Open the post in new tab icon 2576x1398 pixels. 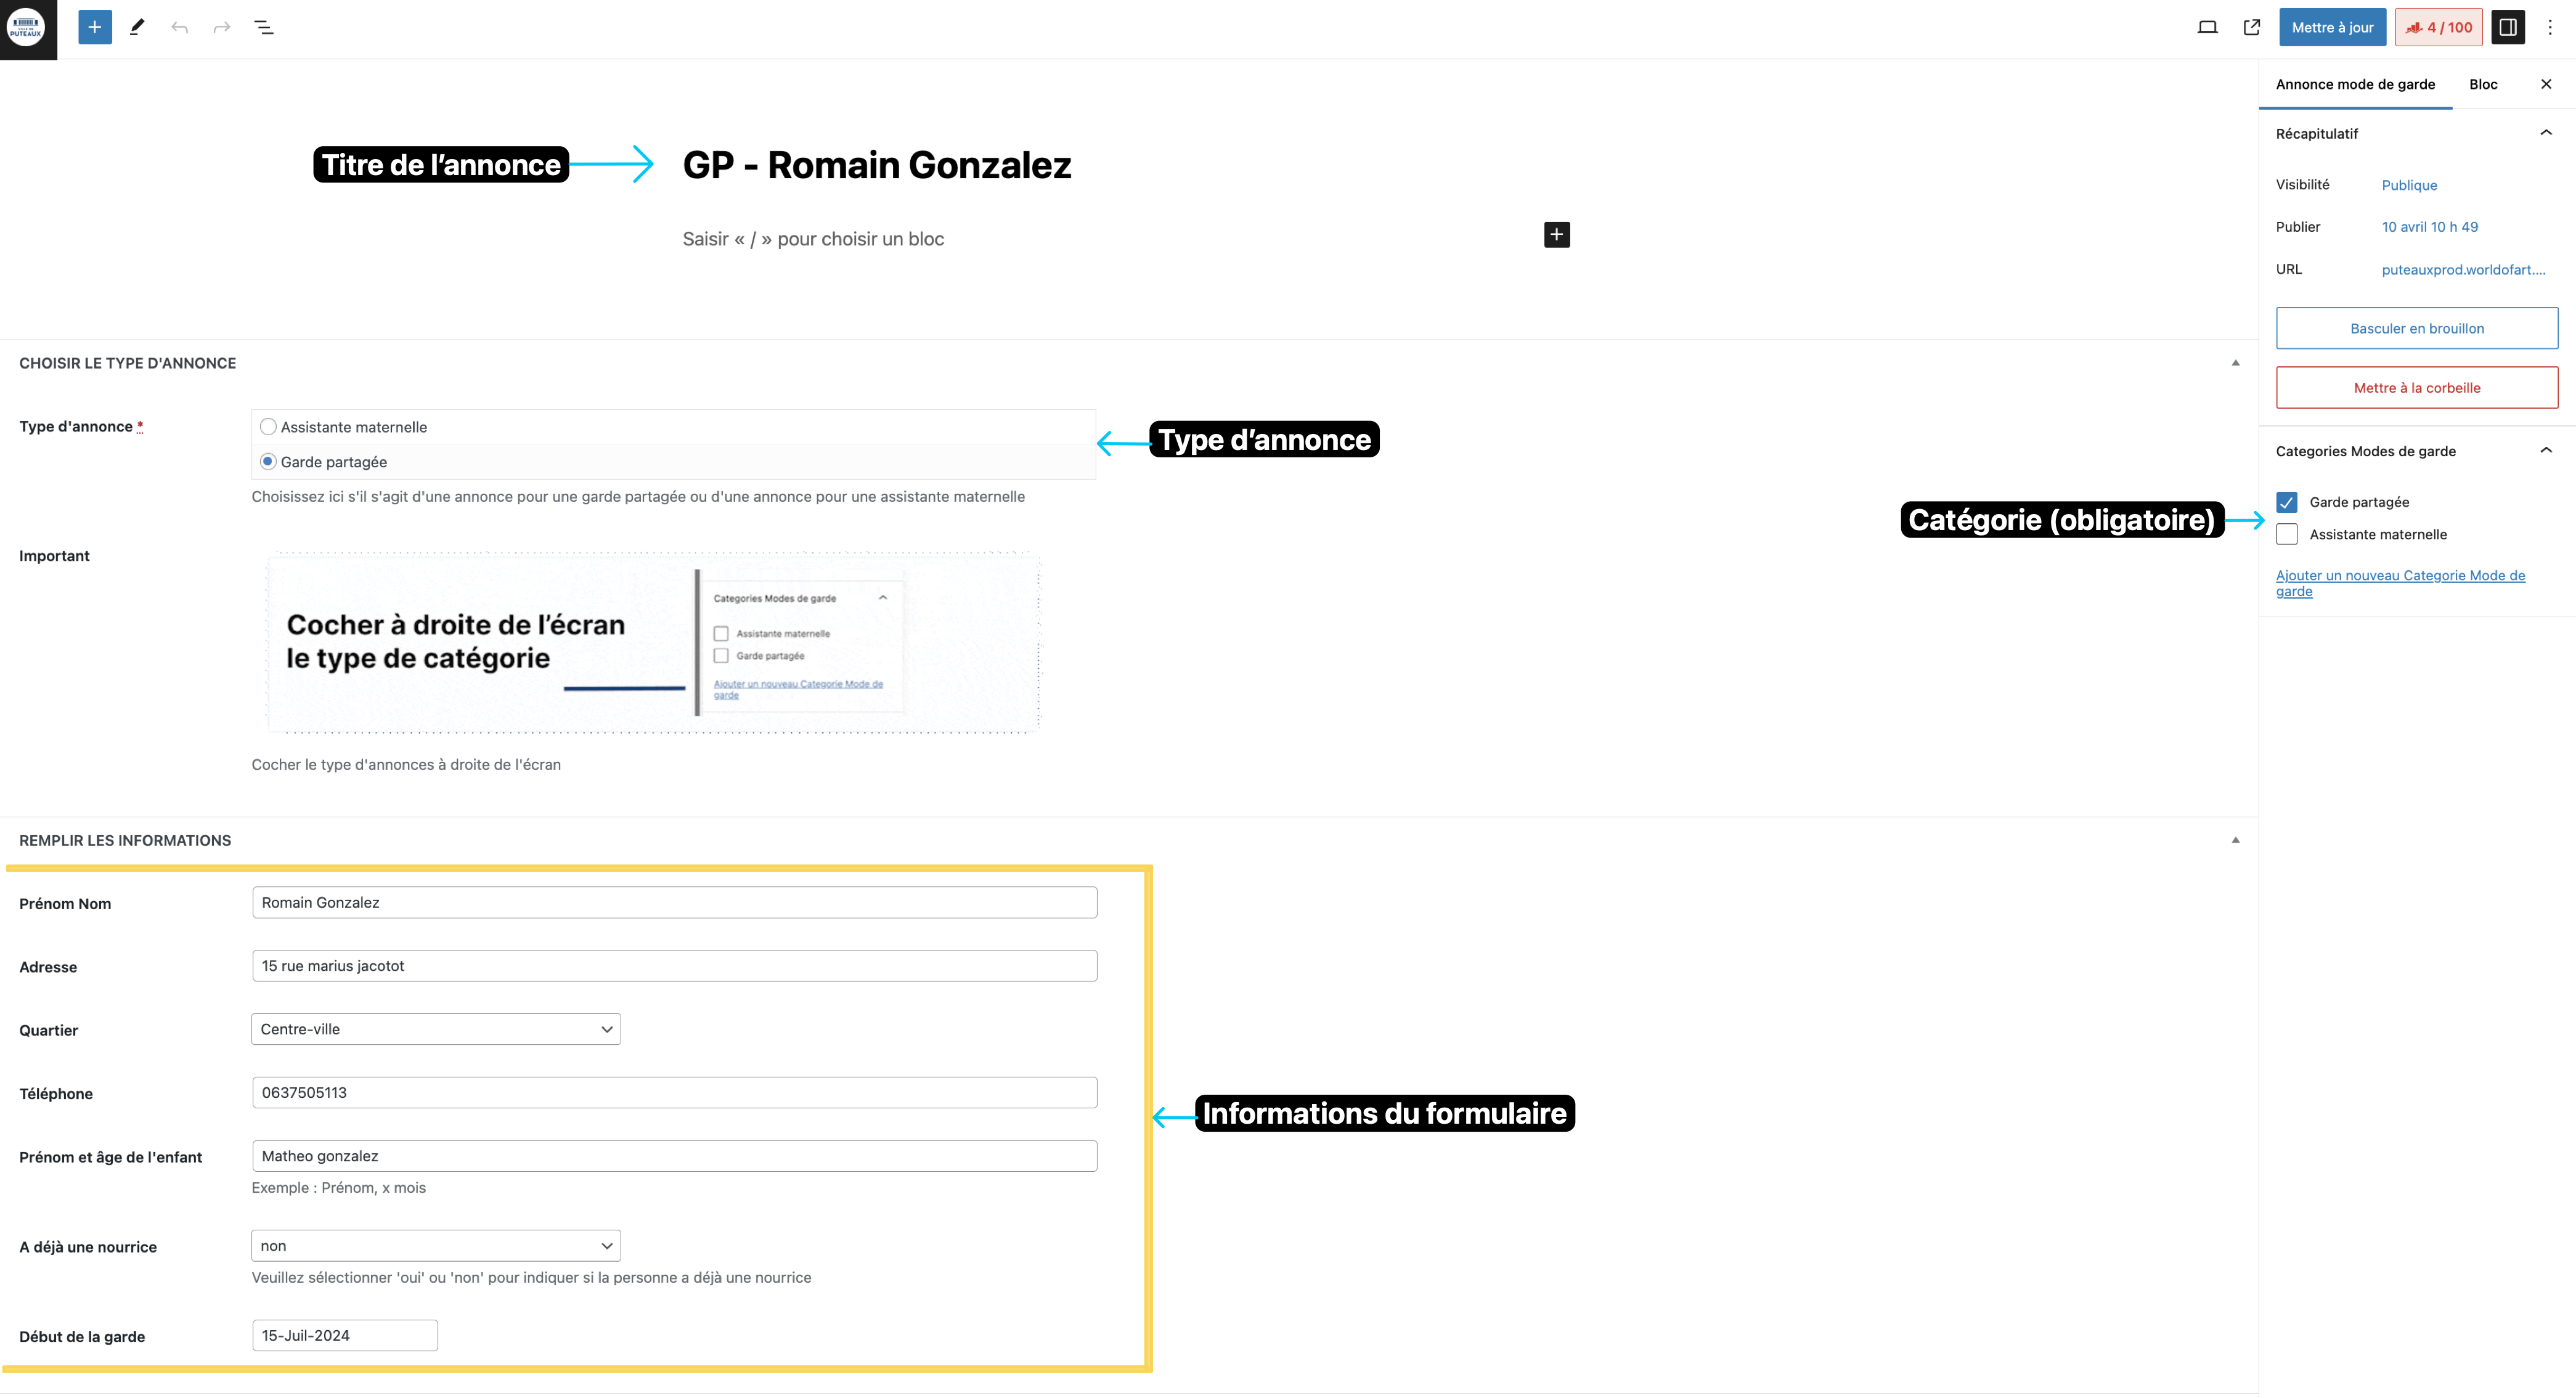pyautogui.click(x=2251, y=27)
